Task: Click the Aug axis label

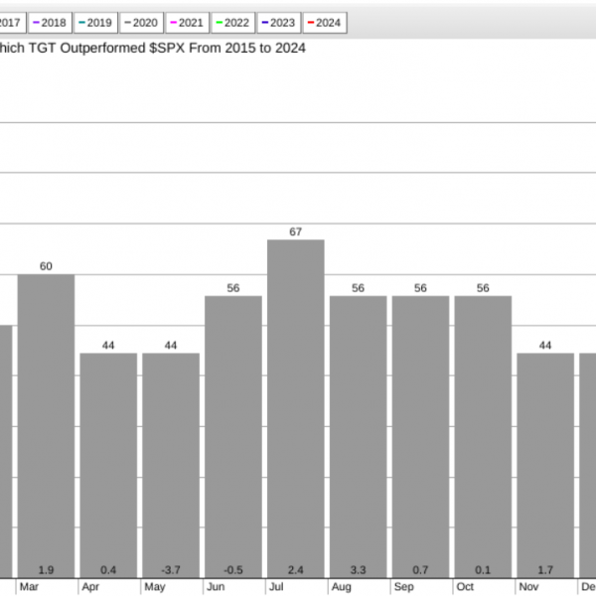Action: point(342,587)
